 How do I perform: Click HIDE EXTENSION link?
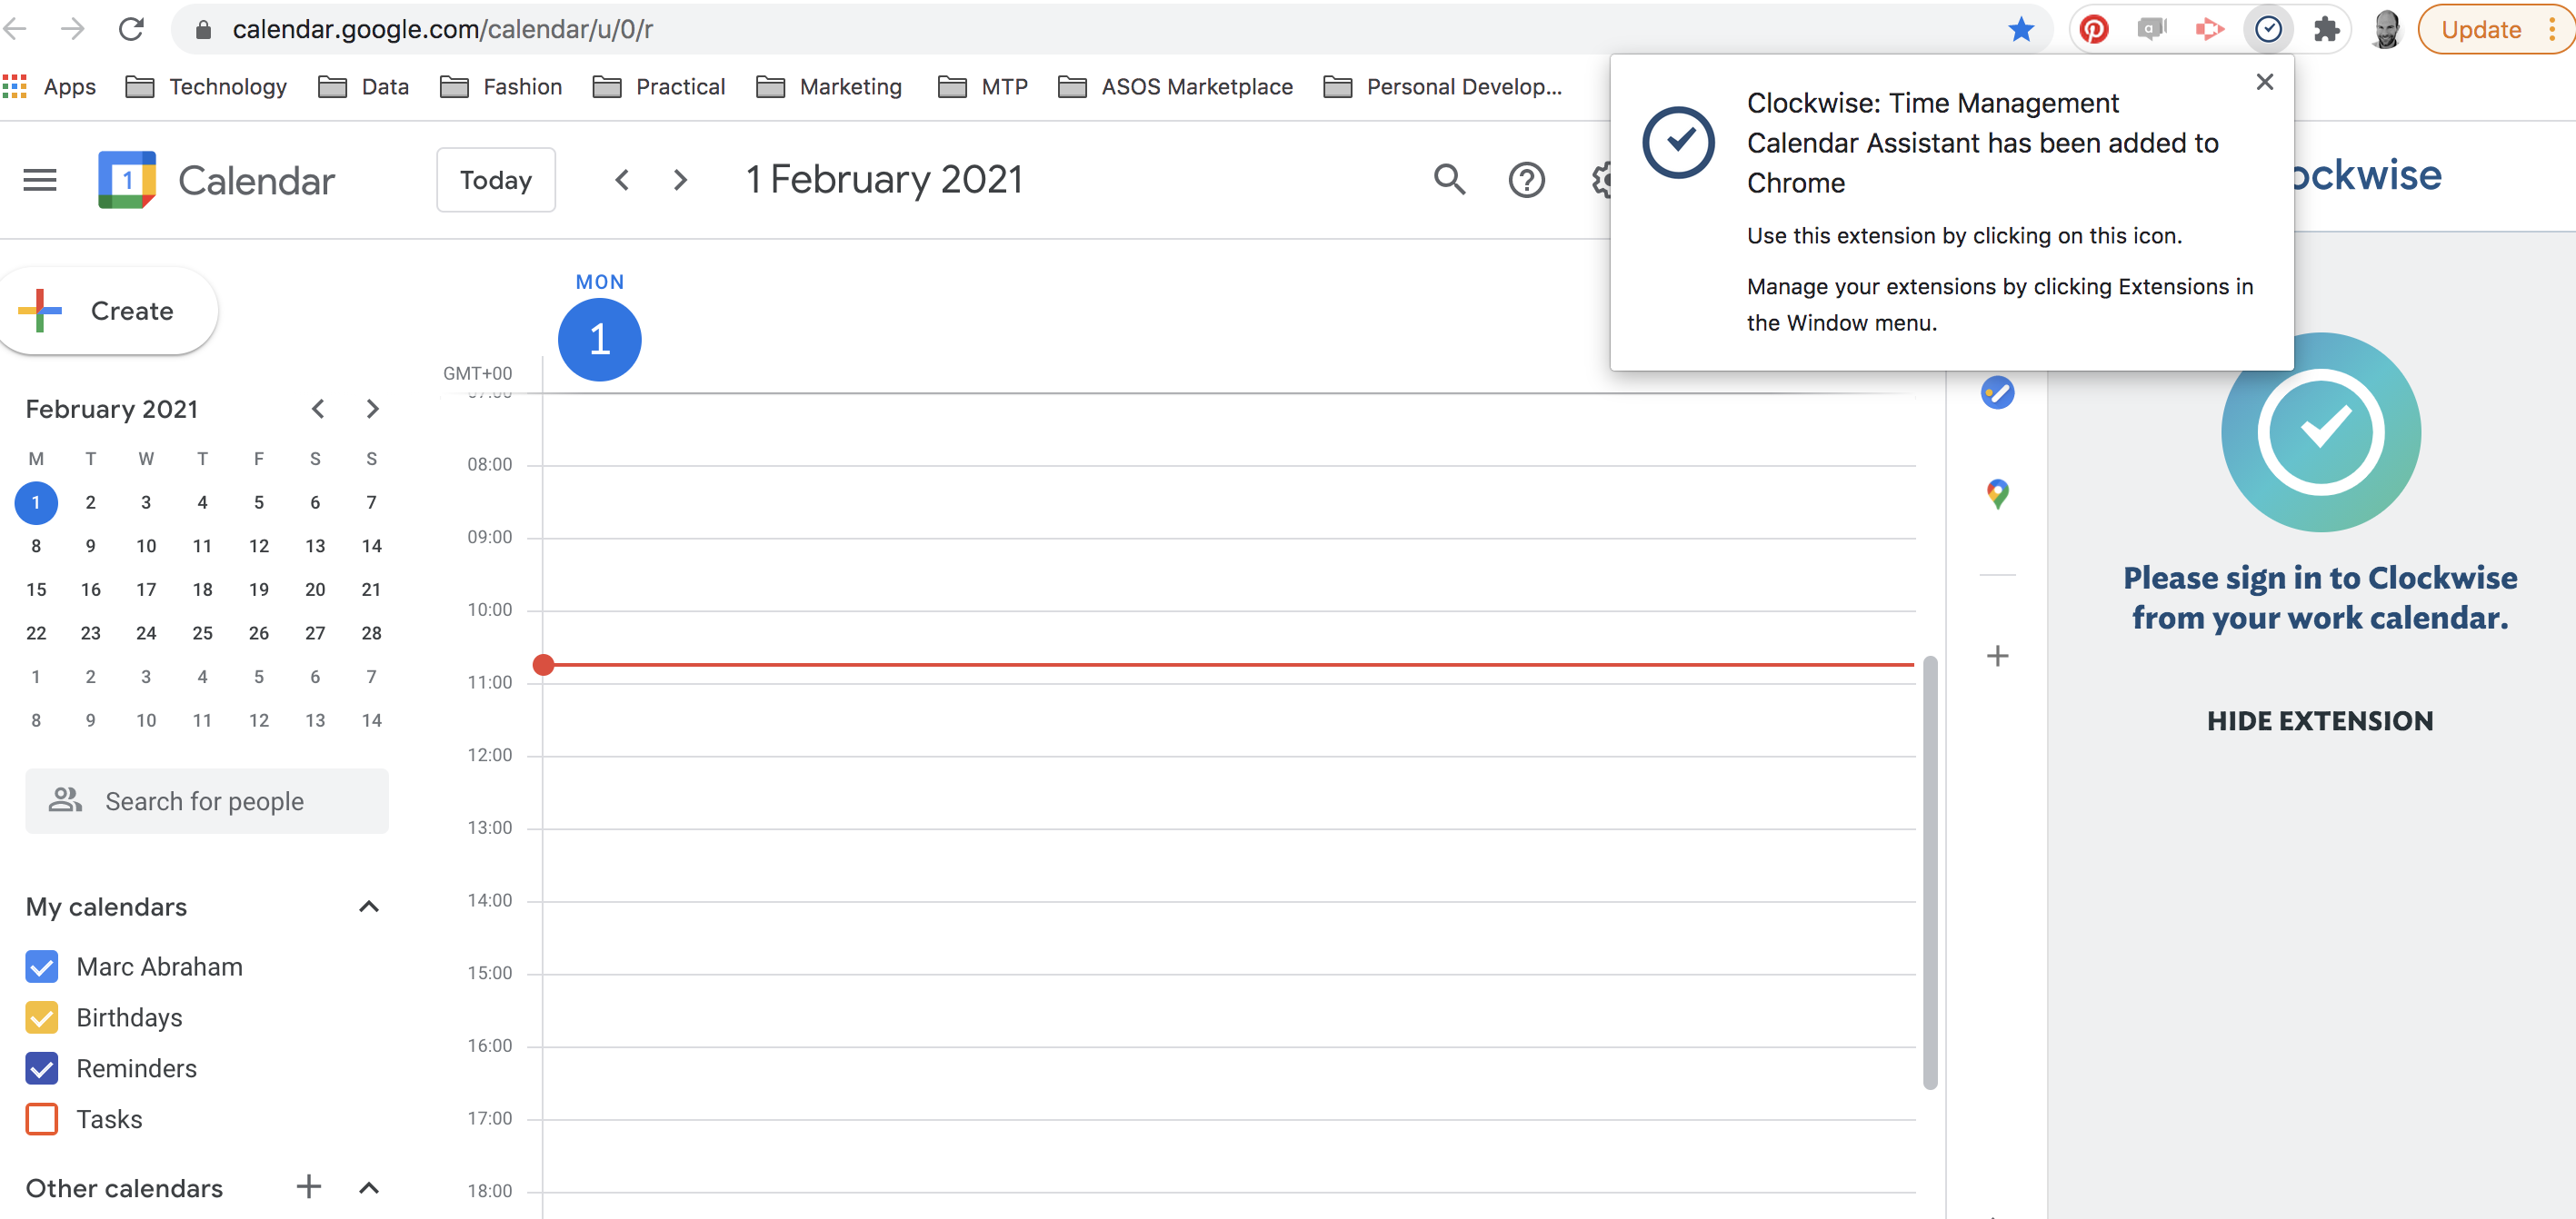(2319, 720)
